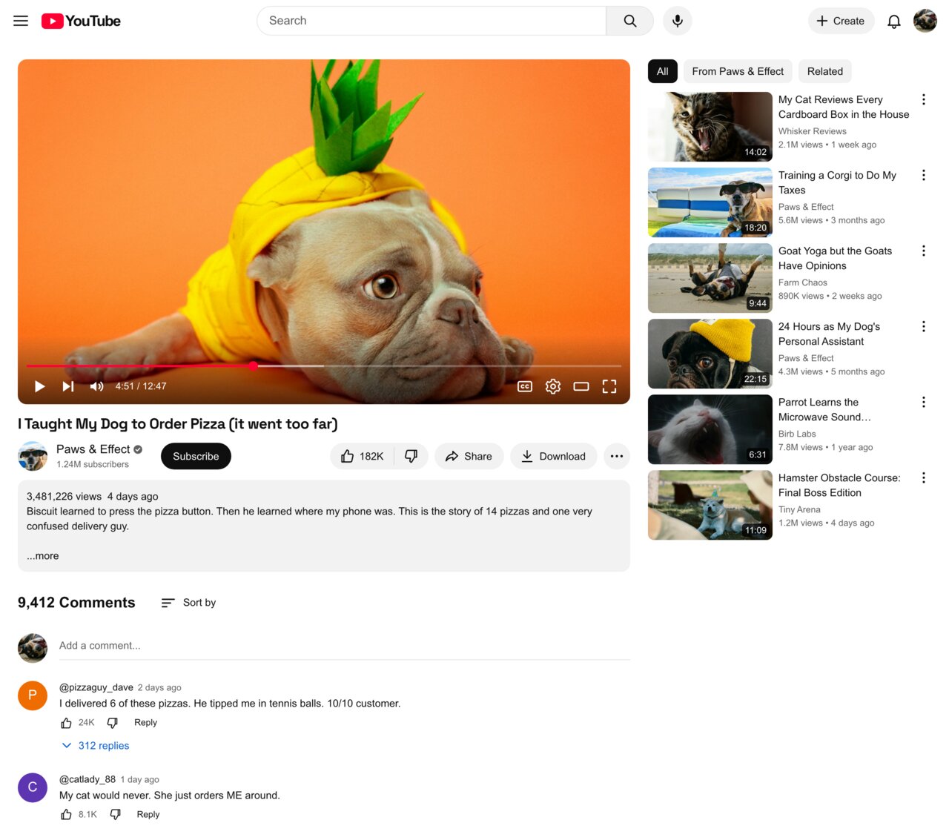Select From Paws & Effect chip

point(738,71)
